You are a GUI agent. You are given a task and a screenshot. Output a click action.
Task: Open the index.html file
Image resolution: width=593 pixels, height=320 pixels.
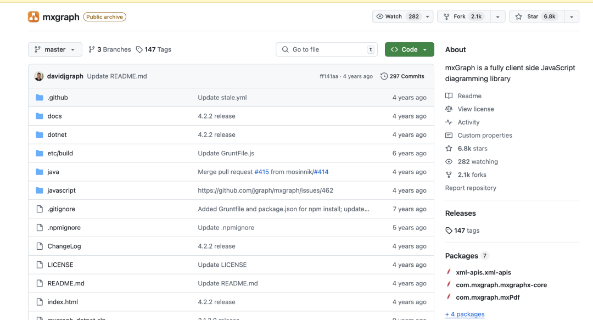(63, 302)
